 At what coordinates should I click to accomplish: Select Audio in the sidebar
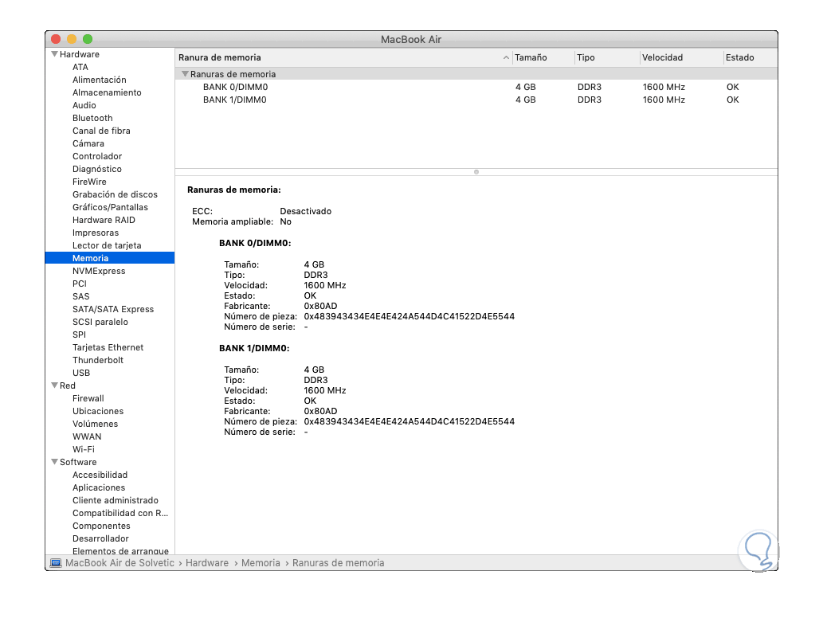(84, 105)
